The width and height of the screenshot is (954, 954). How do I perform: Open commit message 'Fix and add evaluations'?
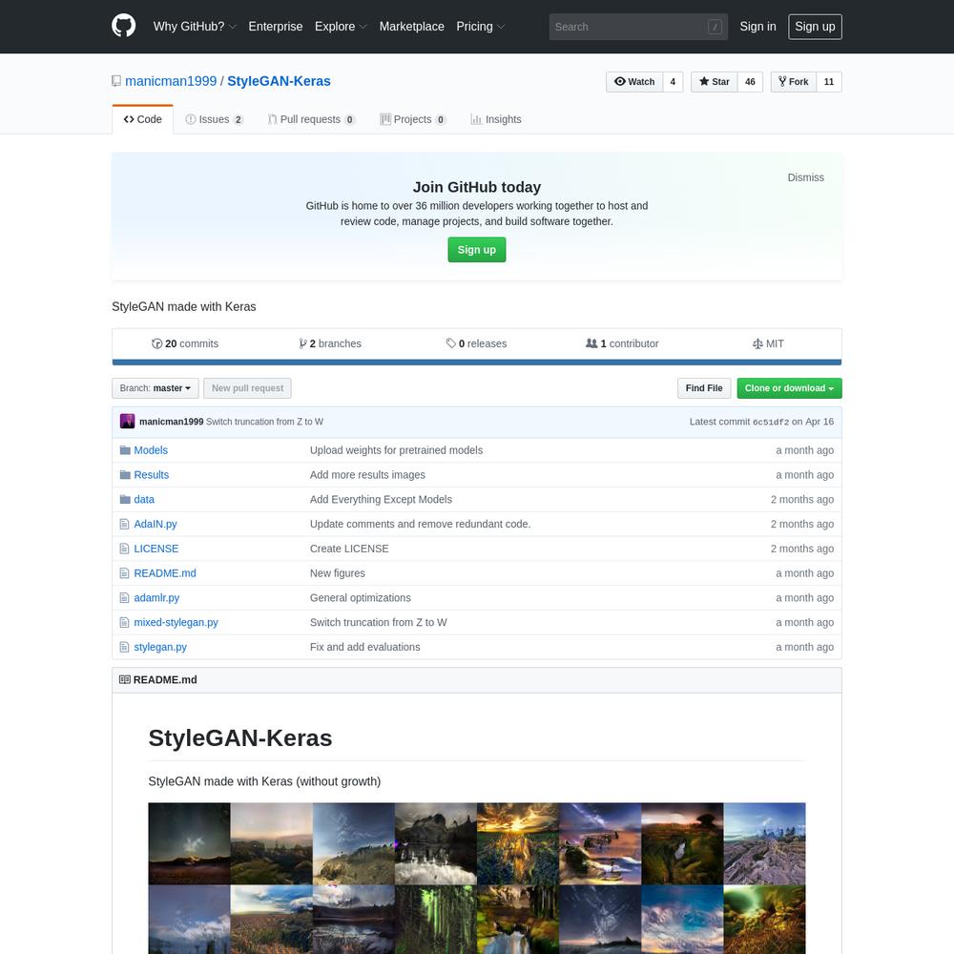click(x=364, y=647)
